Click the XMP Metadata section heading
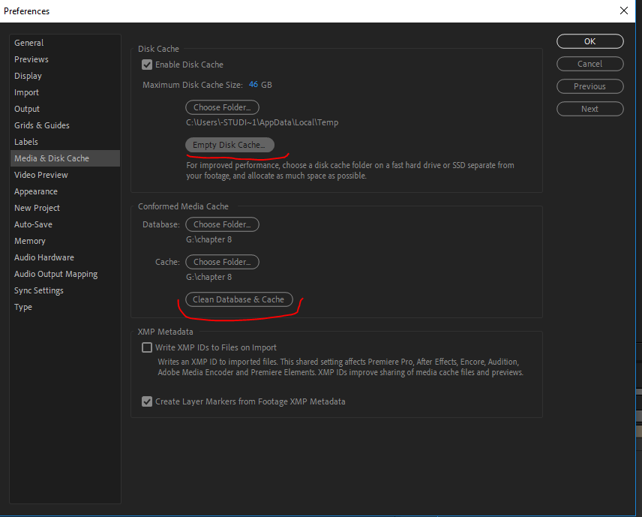This screenshot has height=517, width=642. pos(166,332)
